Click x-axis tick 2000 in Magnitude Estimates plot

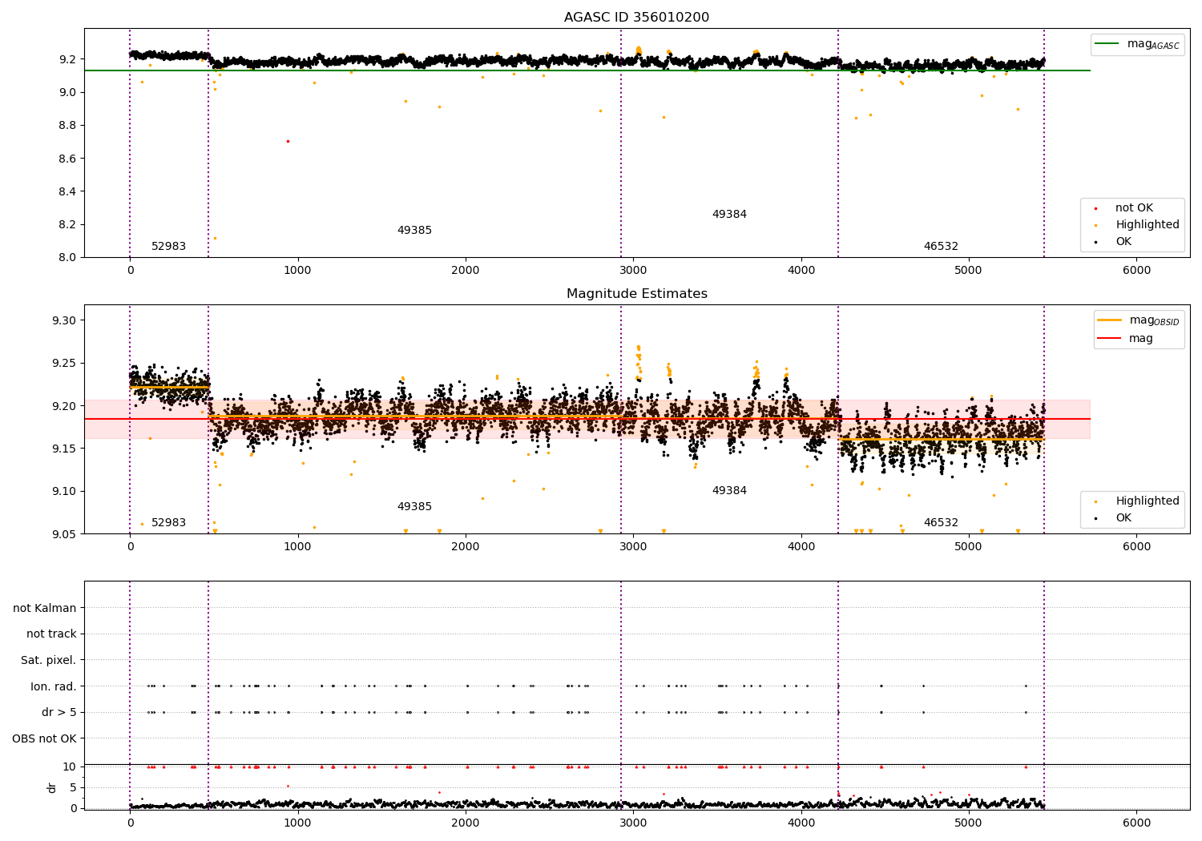coord(466,547)
